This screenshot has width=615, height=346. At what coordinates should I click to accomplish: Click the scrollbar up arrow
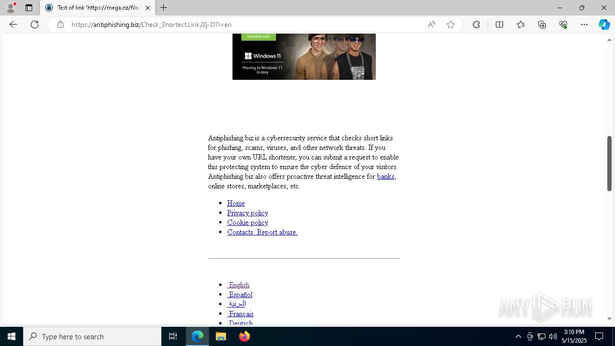pos(609,39)
